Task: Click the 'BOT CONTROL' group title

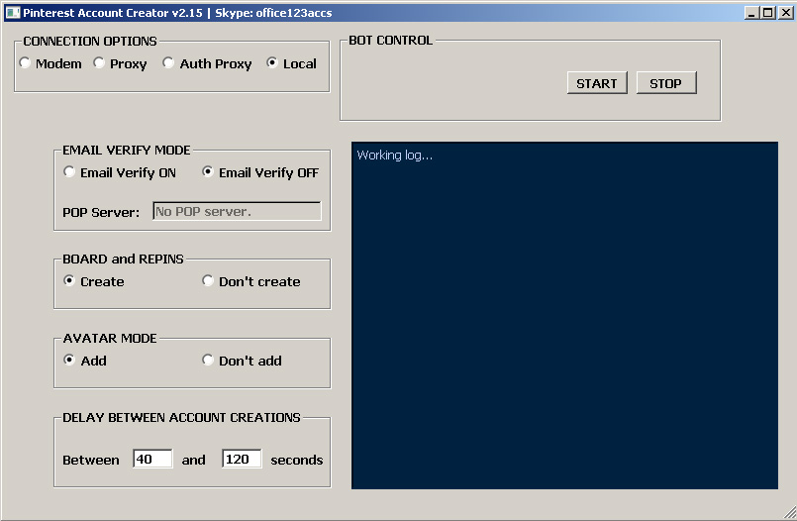Action: (390, 41)
